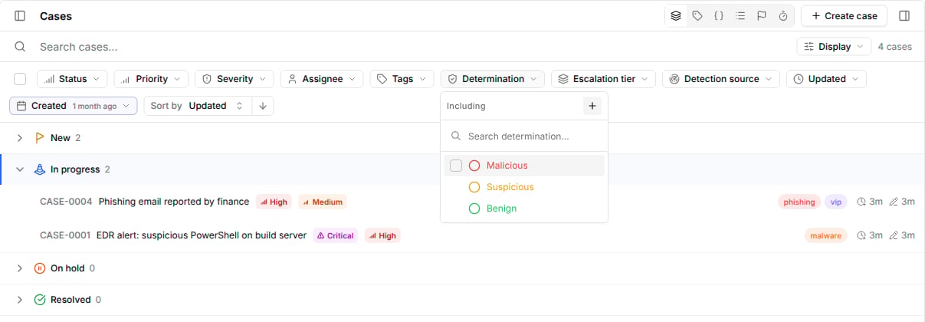Close the Determination filter dropdown
The height and width of the screenshot is (322, 925).
click(493, 79)
